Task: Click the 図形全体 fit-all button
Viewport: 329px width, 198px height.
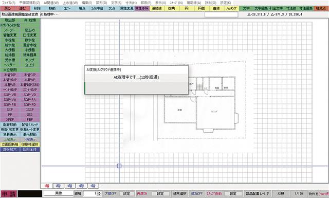Action: pyautogui.click(x=30, y=150)
